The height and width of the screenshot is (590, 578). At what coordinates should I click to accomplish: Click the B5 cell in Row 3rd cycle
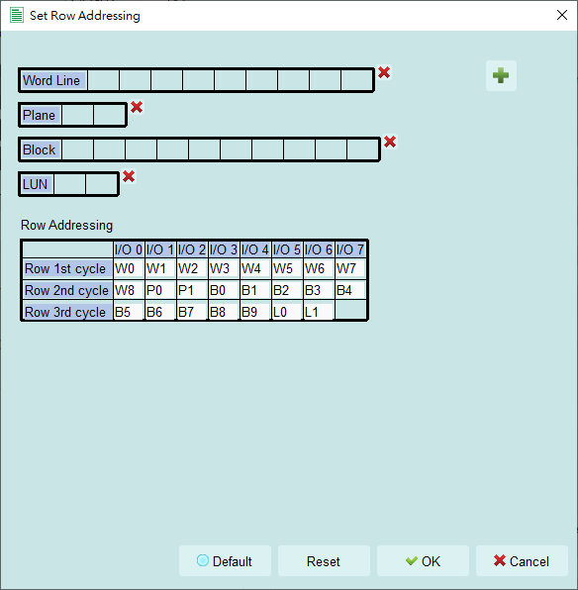pos(129,312)
